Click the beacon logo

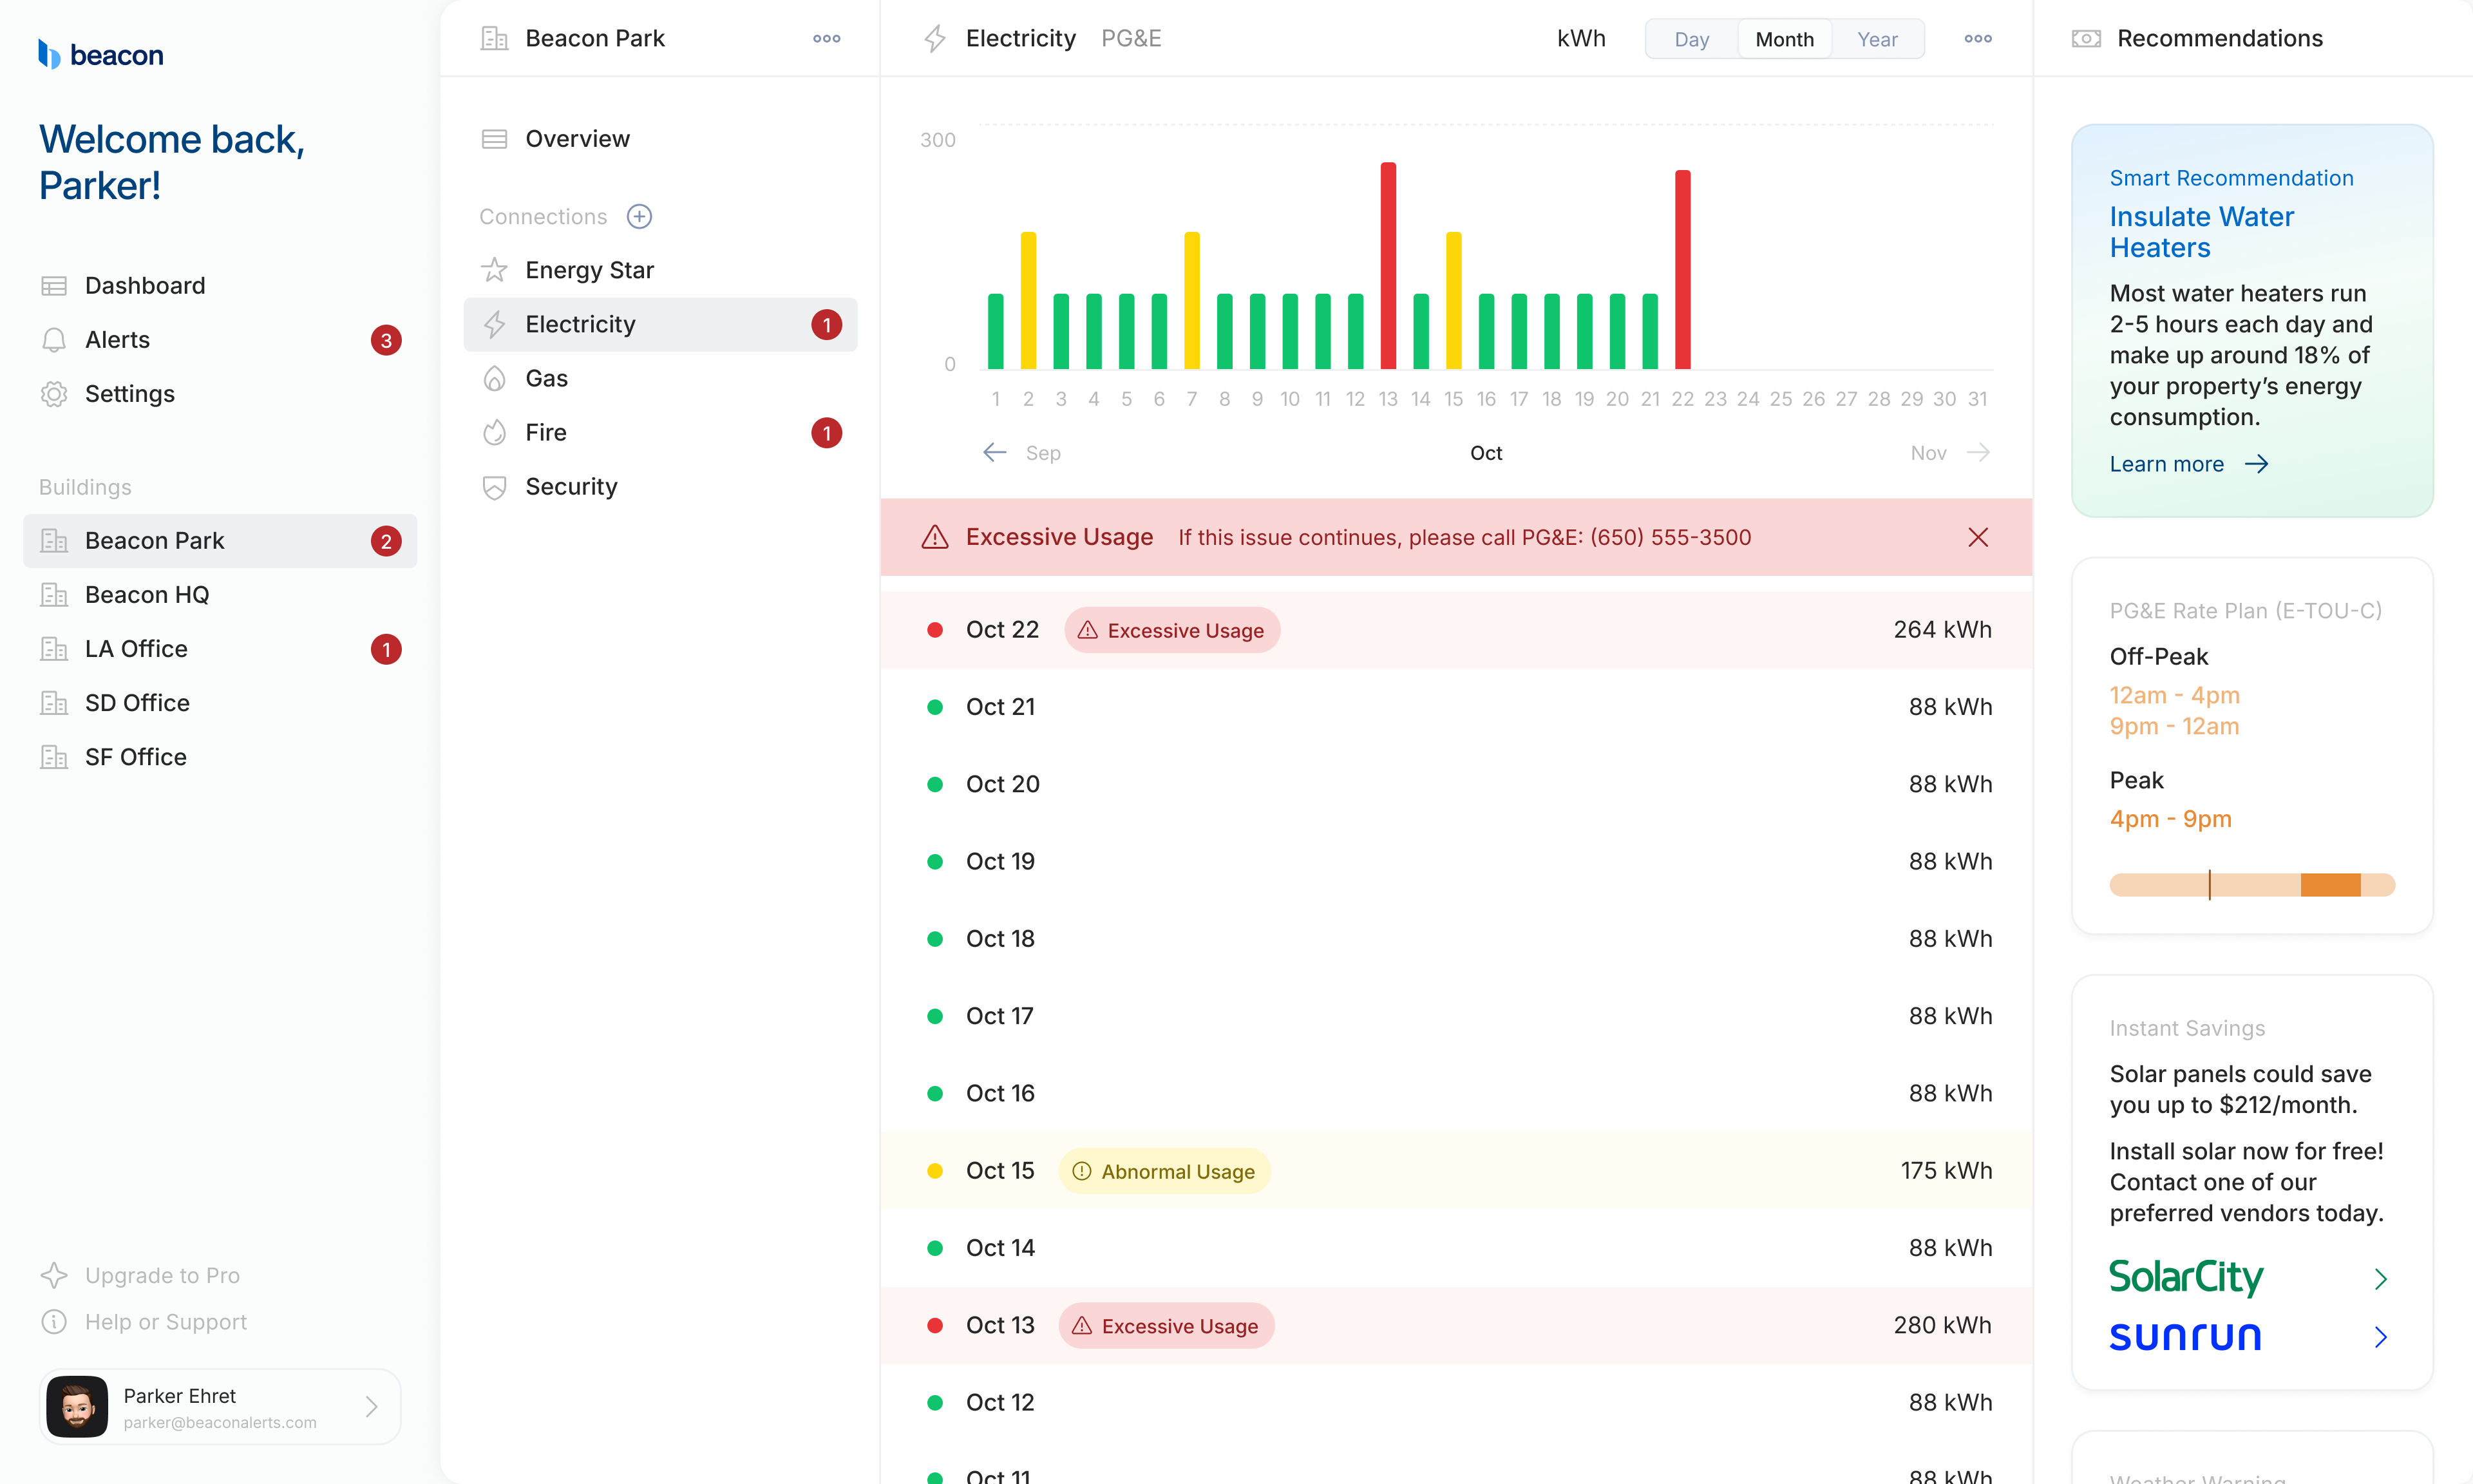[x=100, y=54]
